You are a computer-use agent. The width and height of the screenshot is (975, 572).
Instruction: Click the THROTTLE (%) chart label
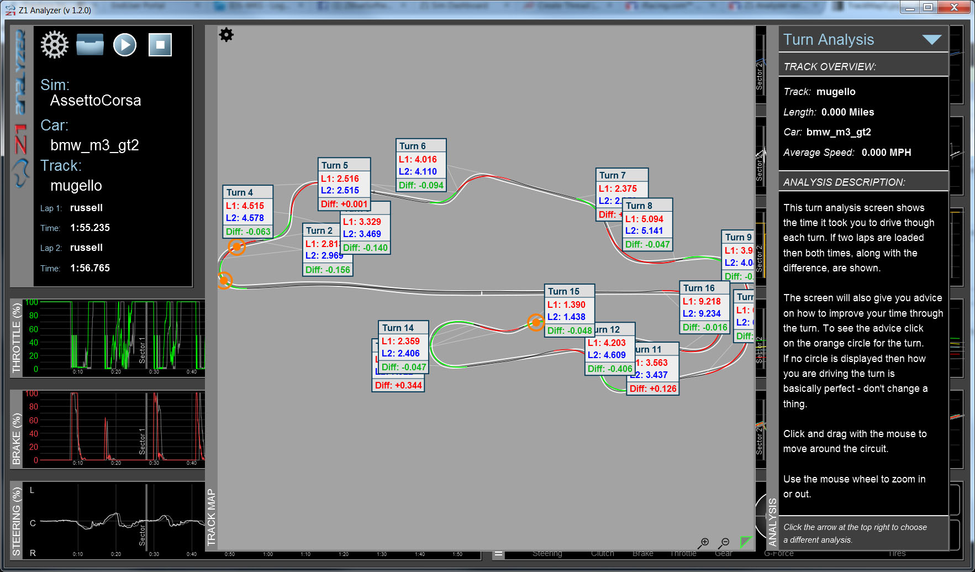17,338
